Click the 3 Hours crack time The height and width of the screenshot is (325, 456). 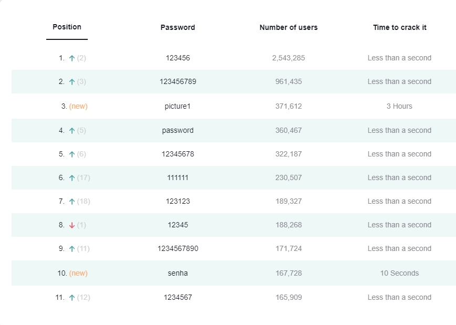point(399,106)
